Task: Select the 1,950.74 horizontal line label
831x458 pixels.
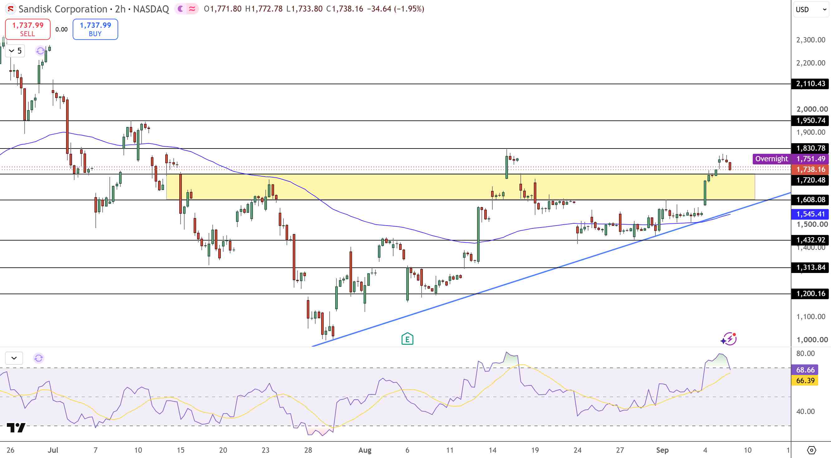Action: click(810, 120)
